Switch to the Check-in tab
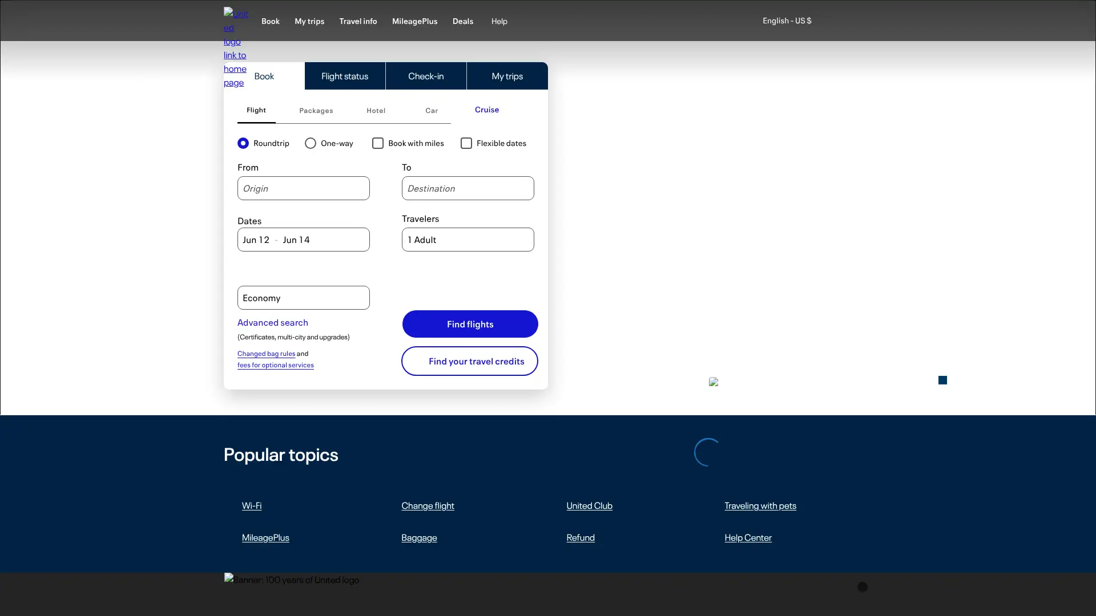Image resolution: width=1096 pixels, height=616 pixels. (x=426, y=76)
